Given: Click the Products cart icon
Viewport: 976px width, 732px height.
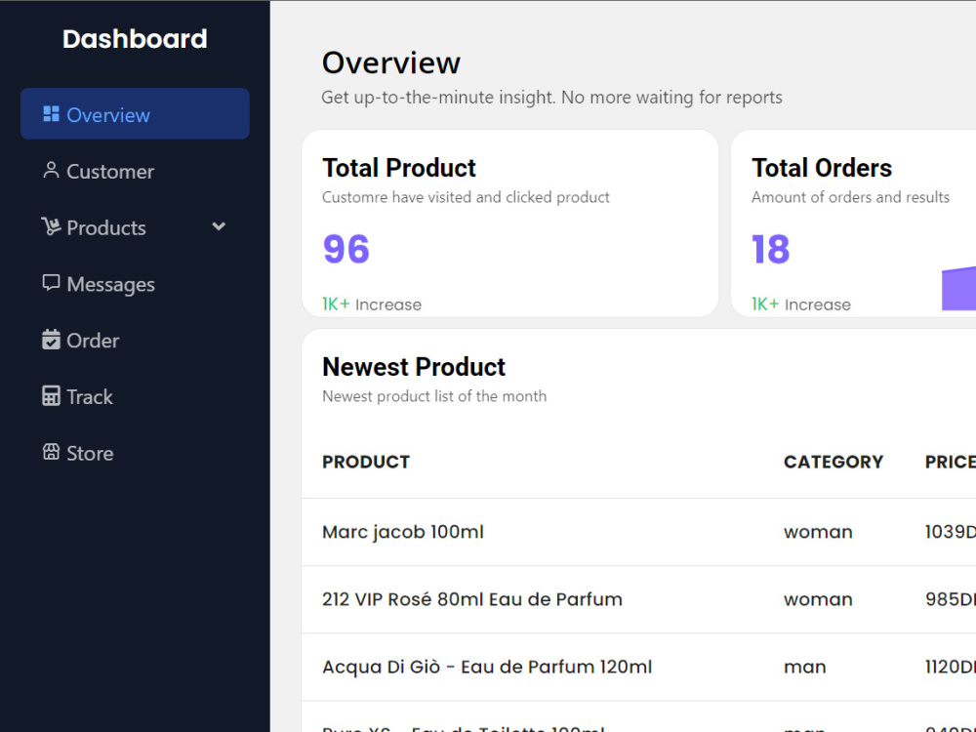Looking at the screenshot, I should (51, 226).
